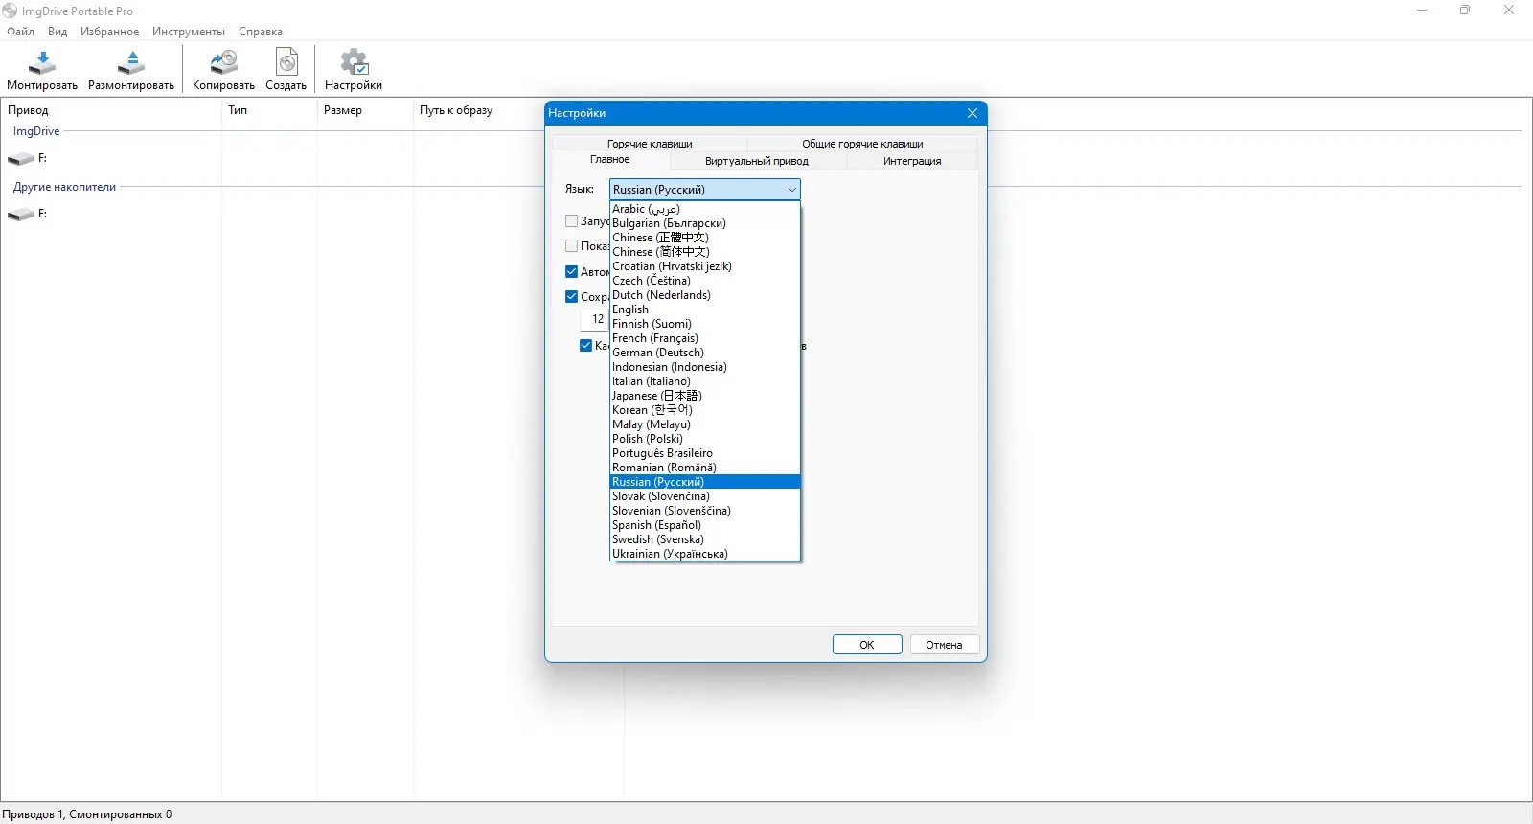
Task: Choose Japanese from the language list
Action: pos(705,396)
